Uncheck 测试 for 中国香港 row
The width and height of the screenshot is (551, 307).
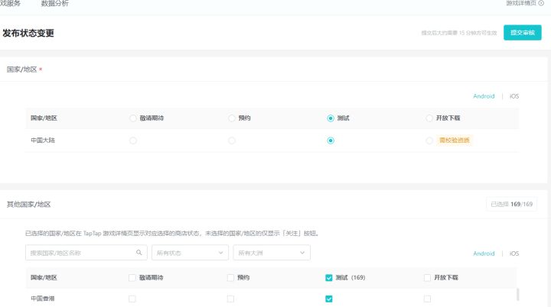point(329,299)
